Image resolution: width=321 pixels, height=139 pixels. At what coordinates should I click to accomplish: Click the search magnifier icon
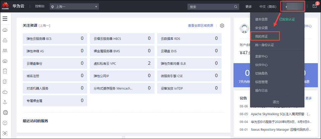pos(236,7)
